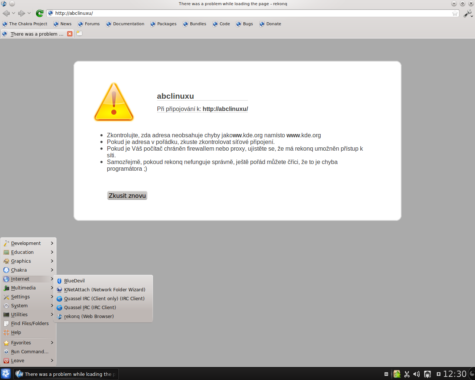
Task: Open the Chakra menu category
Action: pyautogui.click(x=28, y=270)
